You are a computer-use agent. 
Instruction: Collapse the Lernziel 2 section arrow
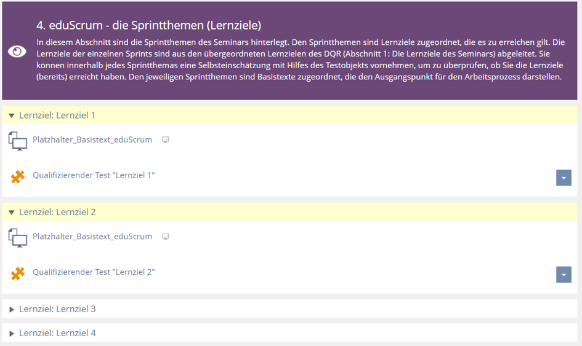coord(11,213)
